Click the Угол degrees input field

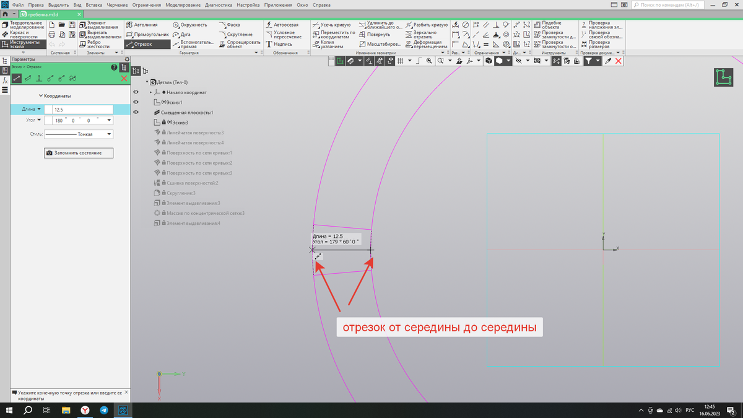tap(59, 121)
